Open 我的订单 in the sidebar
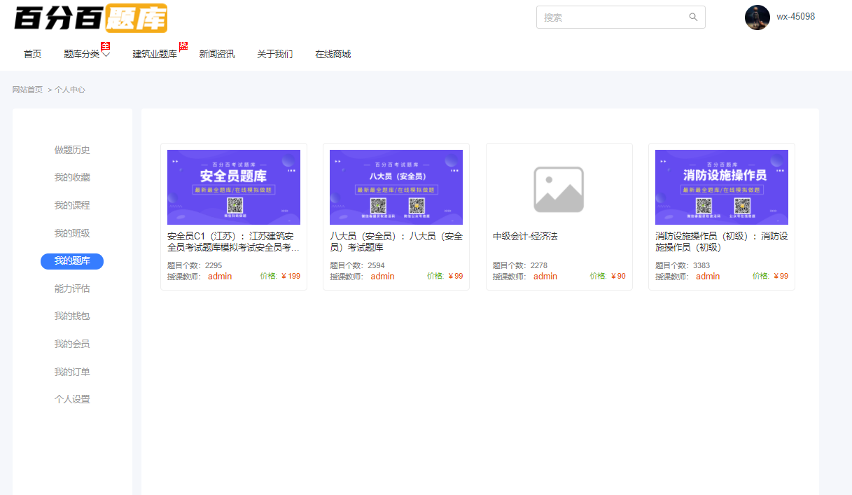The image size is (852, 495). [x=72, y=372]
